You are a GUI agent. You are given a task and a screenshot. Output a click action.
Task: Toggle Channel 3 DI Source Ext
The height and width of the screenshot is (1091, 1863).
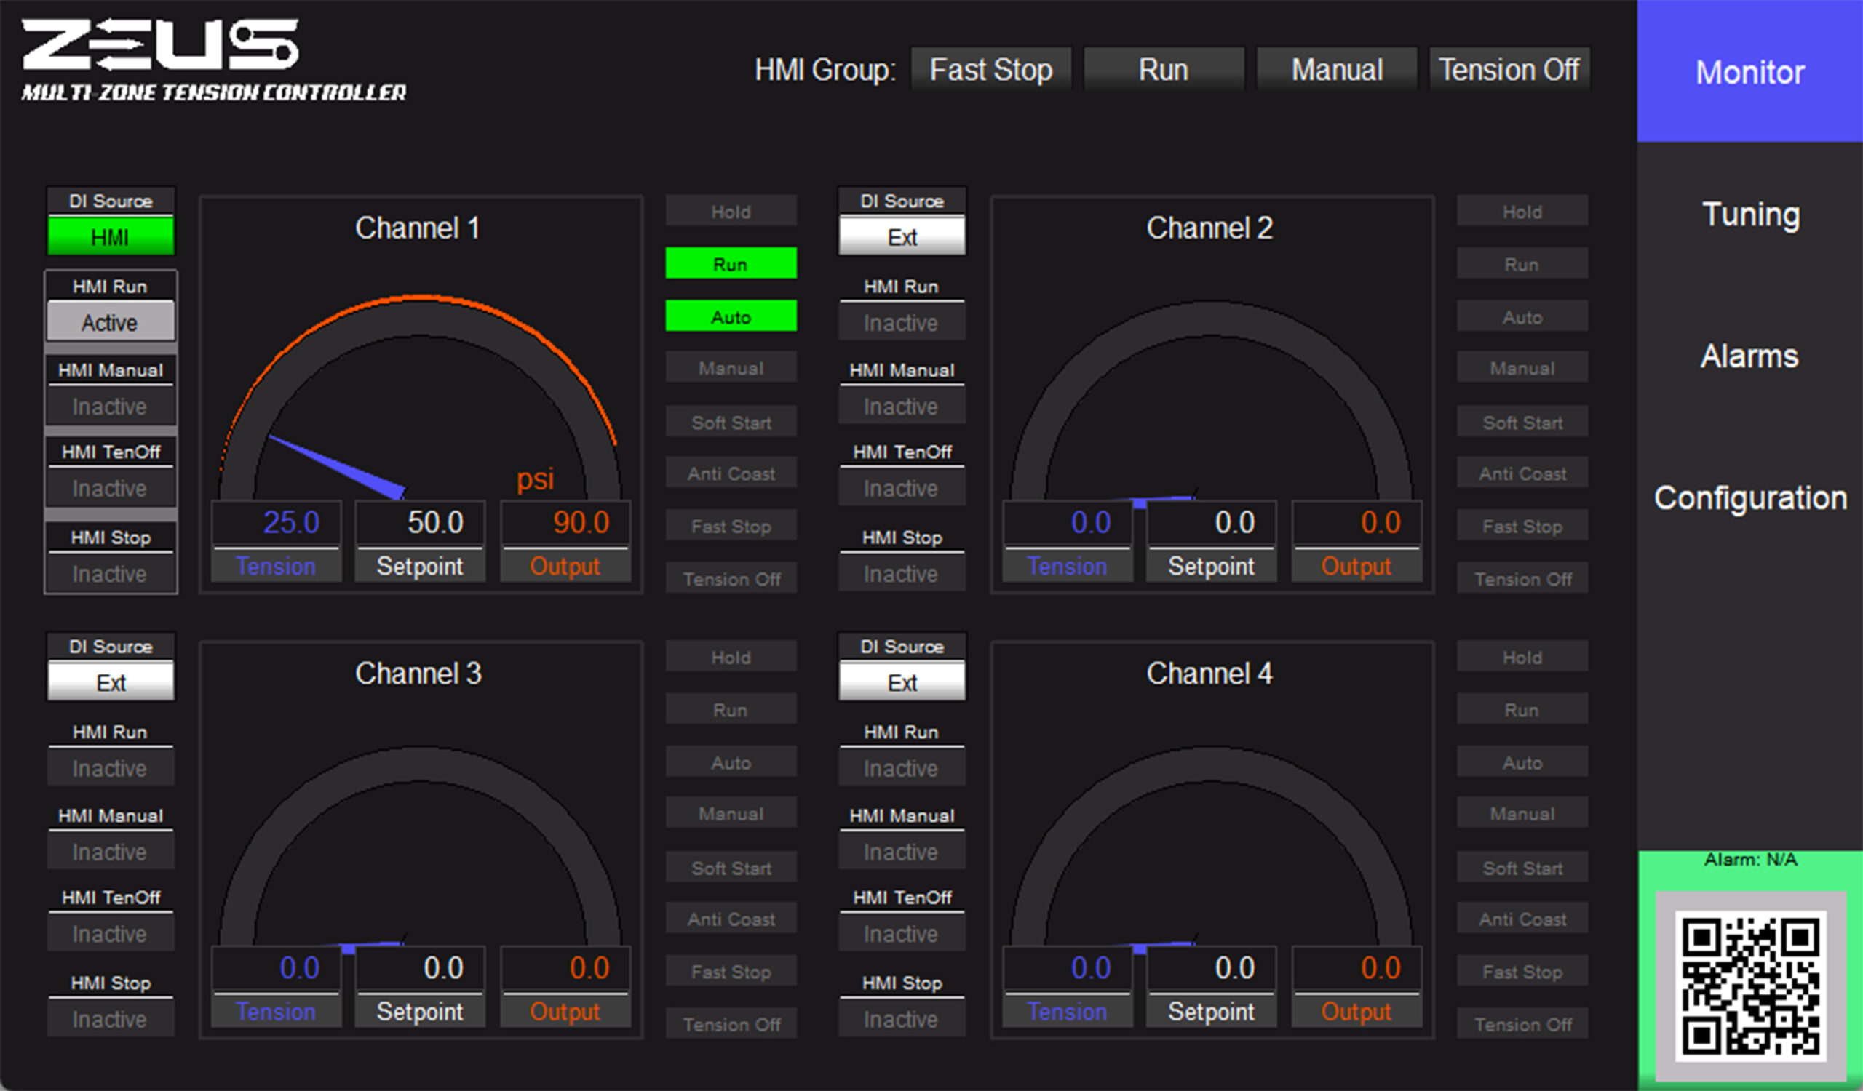coord(111,682)
